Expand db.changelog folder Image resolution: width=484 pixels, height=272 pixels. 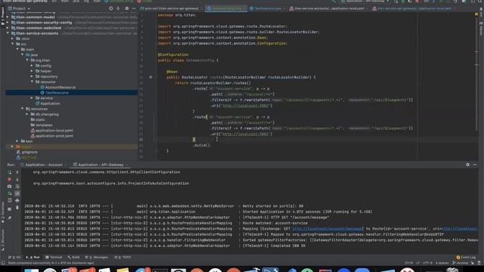(x=27, y=114)
